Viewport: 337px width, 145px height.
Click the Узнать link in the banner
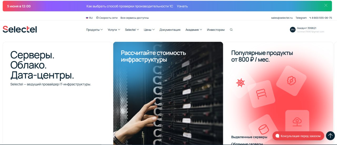point(182,6)
